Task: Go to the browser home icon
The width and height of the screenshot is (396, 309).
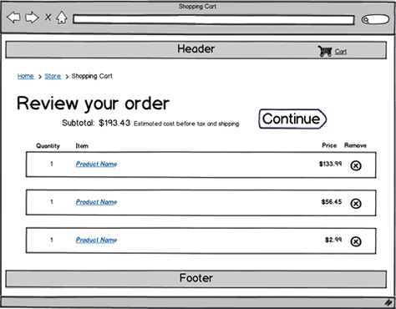Action: pyautogui.click(x=62, y=18)
